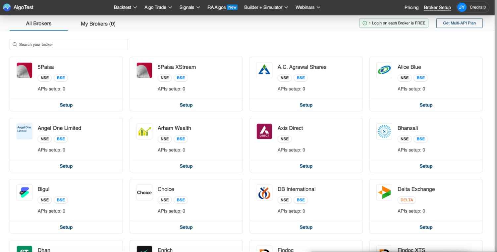497x252 pixels.
Task: Go to the Pricing page
Action: (x=412, y=7)
